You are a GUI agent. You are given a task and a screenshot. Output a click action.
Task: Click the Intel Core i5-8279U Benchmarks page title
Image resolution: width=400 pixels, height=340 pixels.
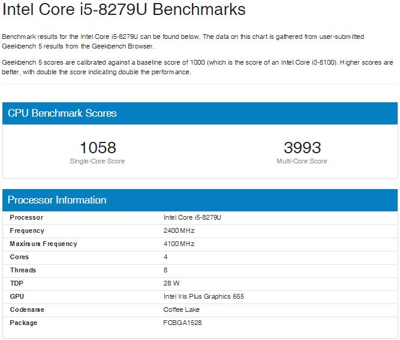coord(124,10)
